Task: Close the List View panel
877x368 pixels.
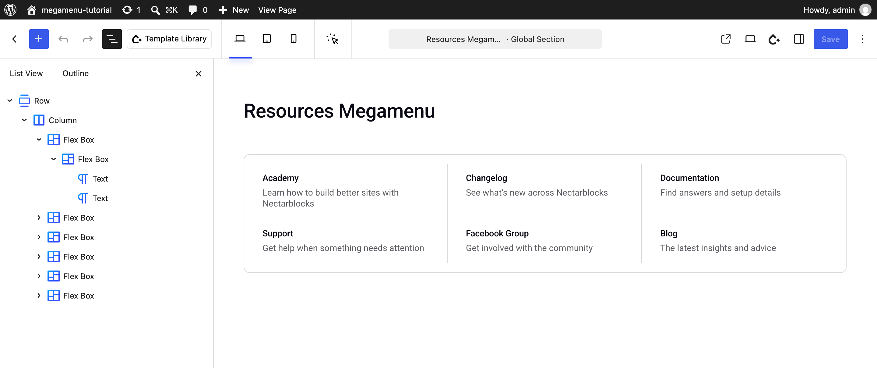Action: tap(199, 74)
